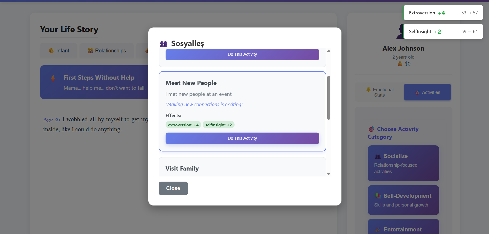Select the Visit Family activity card
Image resolution: width=489 pixels, height=234 pixels.
tap(242, 168)
